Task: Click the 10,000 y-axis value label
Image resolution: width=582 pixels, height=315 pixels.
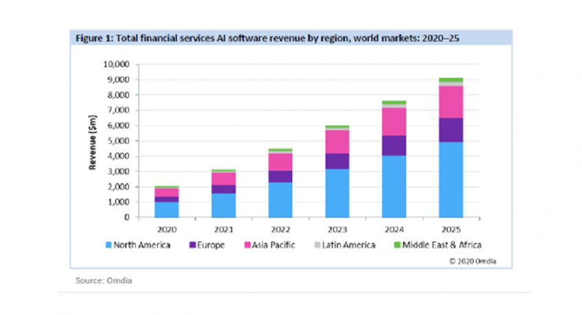Action: click(116, 65)
